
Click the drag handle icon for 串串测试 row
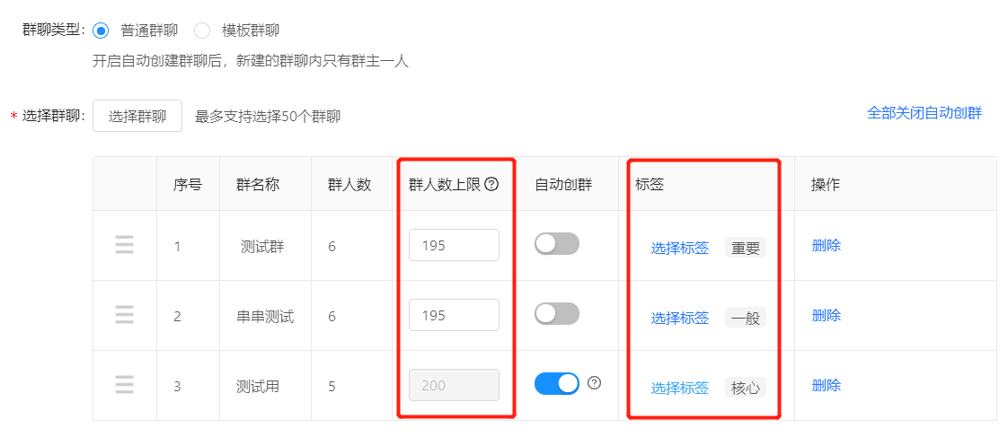coord(124,314)
